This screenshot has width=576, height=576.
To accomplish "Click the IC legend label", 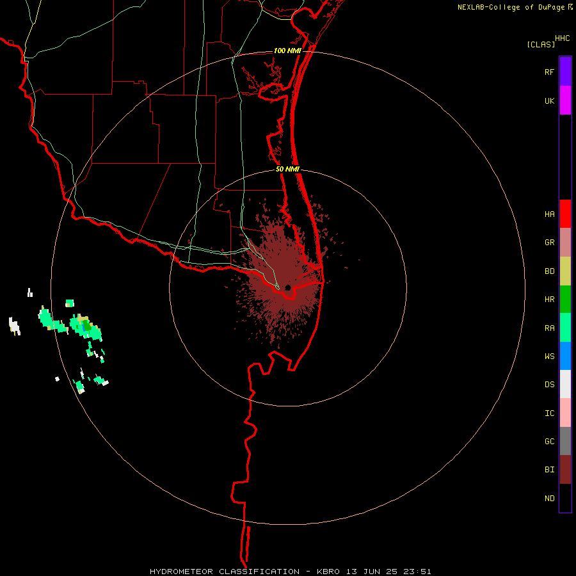I will click(x=550, y=413).
